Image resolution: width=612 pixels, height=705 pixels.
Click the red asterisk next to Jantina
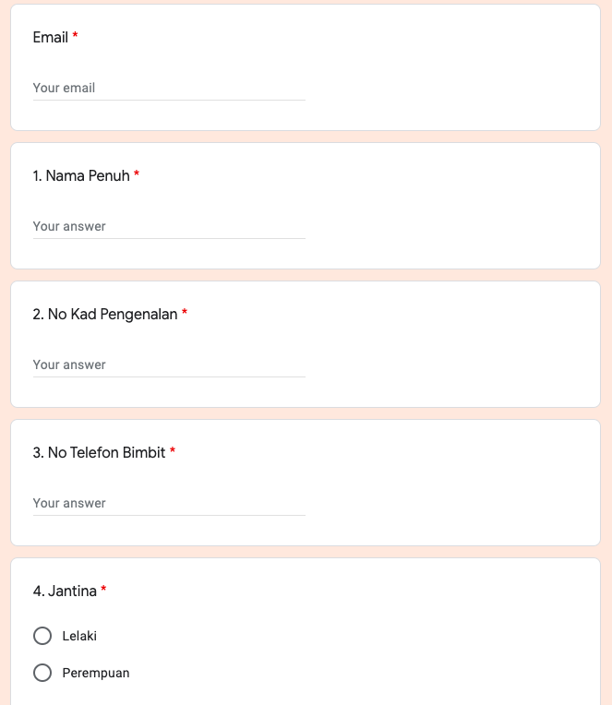(x=103, y=591)
